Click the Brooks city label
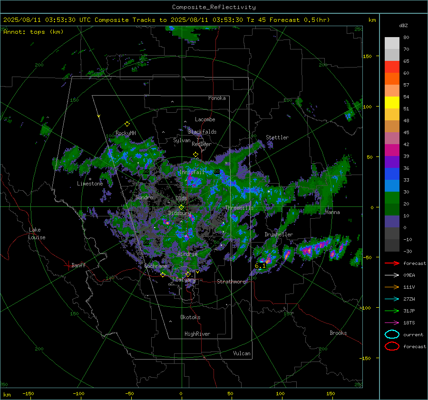Viewport: 428px width, 400px height. pos(338,333)
